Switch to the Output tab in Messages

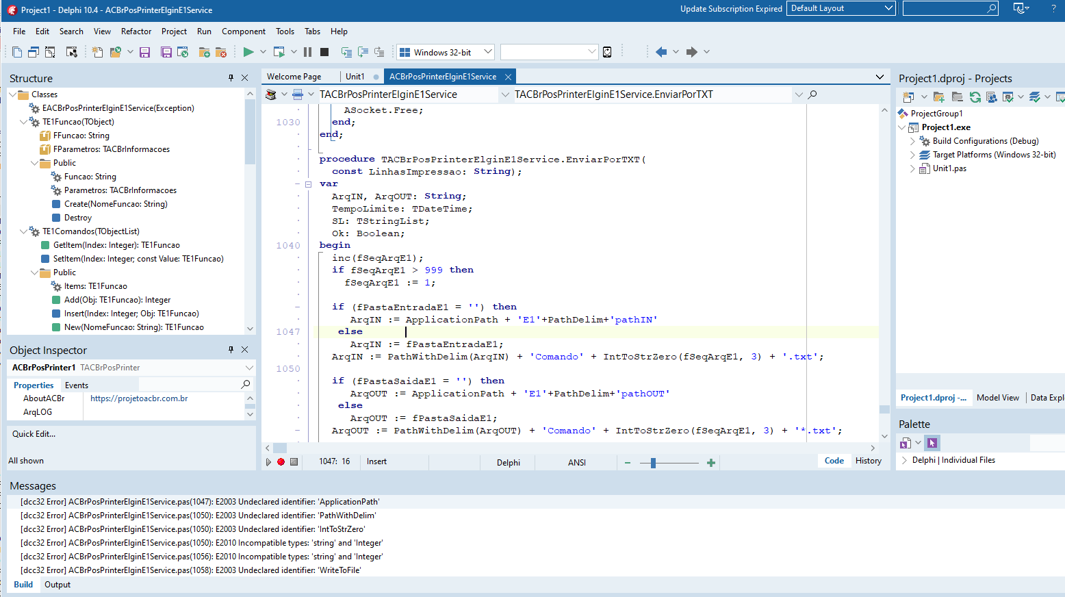pos(57,585)
